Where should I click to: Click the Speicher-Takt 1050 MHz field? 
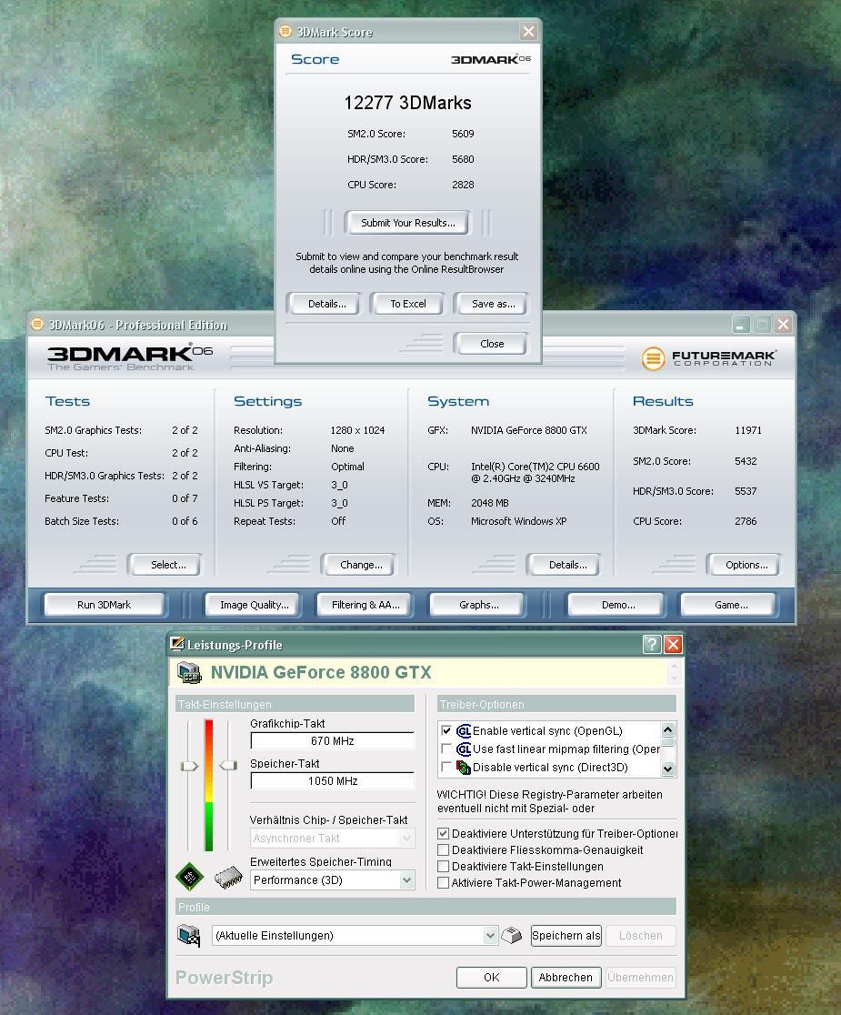tap(333, 781)
